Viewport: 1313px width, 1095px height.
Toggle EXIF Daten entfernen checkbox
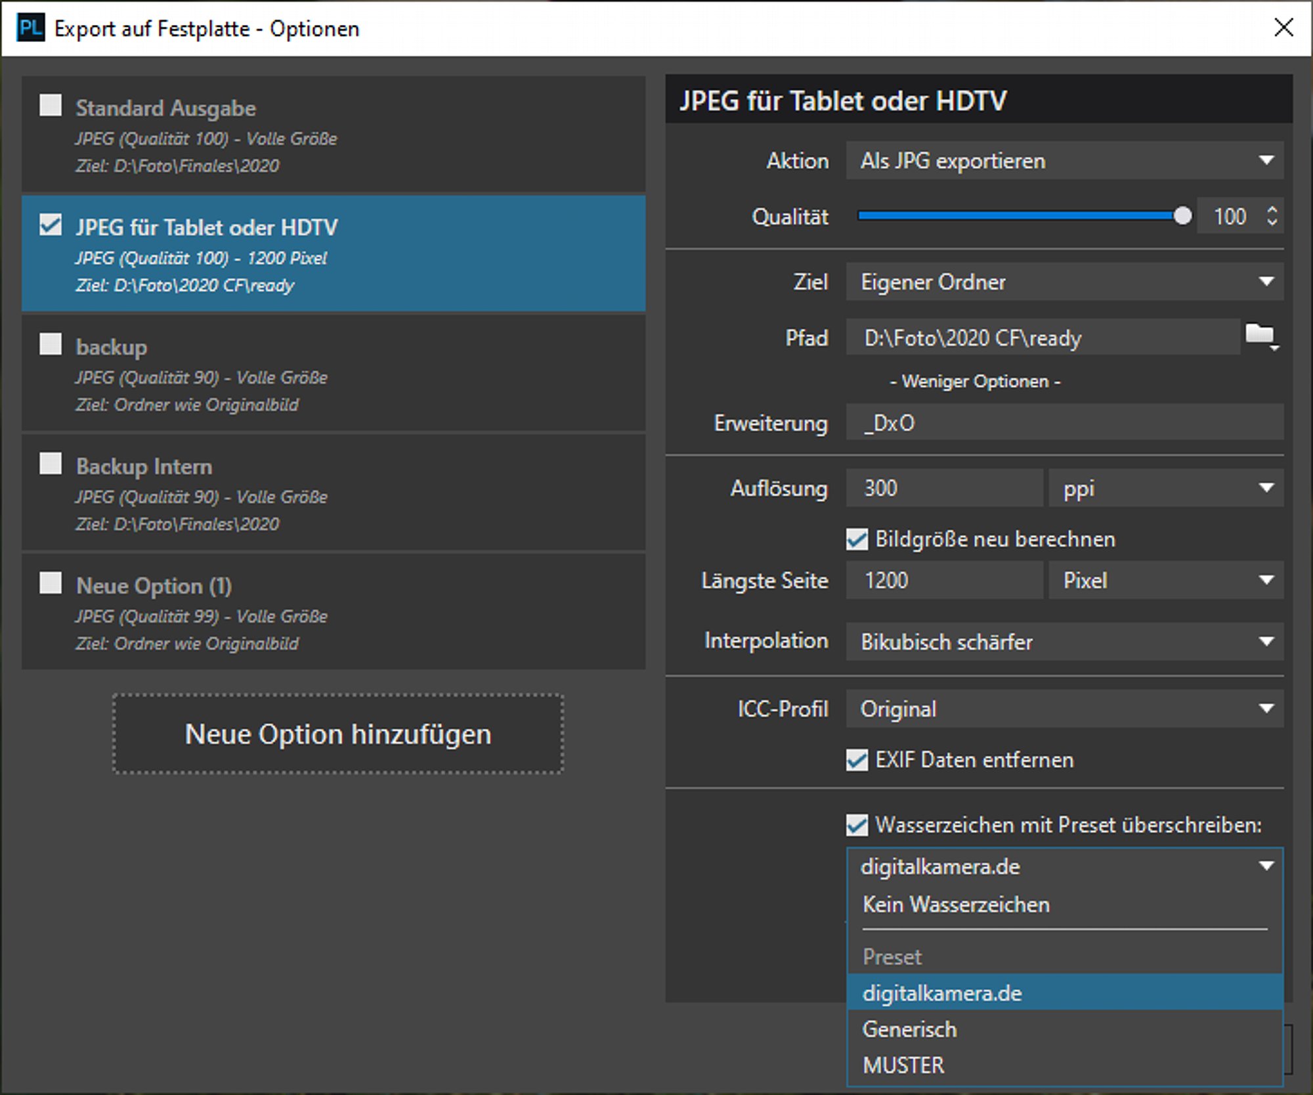pos(857,760)
